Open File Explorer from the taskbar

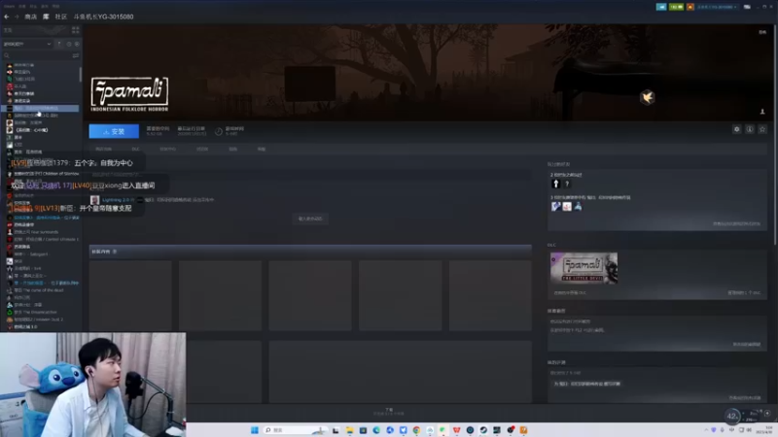pos(349,430)
